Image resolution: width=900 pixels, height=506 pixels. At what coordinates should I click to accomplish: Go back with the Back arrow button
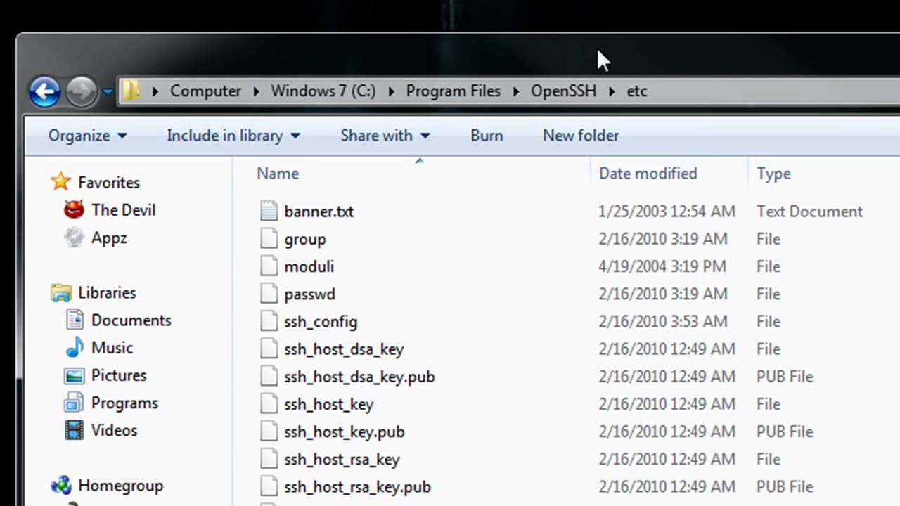coord(44,91)
